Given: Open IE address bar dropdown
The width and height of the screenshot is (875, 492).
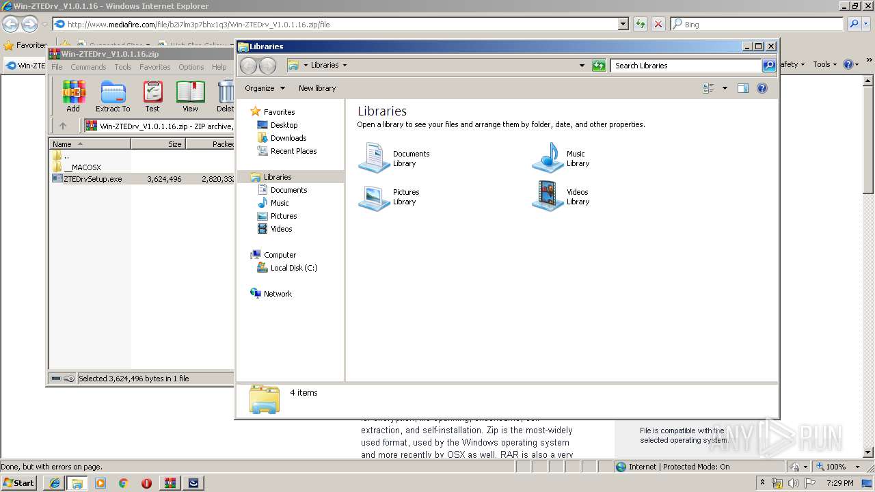Looking at the screenshot, I should point(623,24).
